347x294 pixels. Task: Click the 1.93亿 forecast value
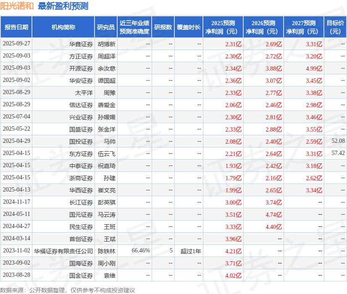(234, 166)
